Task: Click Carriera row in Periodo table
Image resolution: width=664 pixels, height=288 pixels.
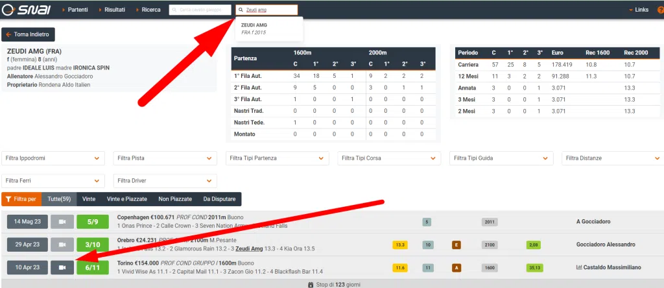Action: click(x=557, y=65)
